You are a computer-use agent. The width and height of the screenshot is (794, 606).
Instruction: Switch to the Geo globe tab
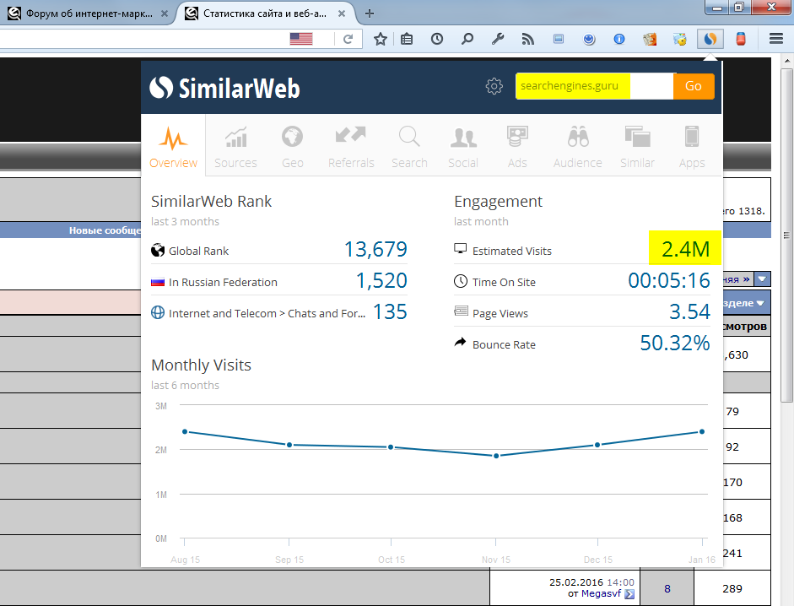point(292,147)
